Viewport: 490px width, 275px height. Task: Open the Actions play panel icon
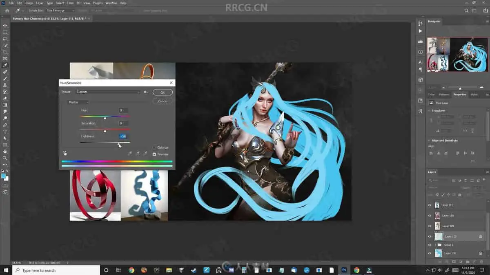coord(421,31)
